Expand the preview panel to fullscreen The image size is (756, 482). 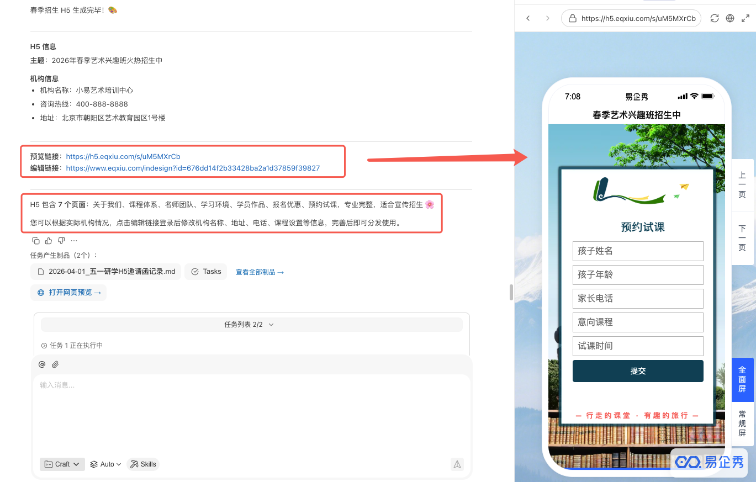click(746, 18)
